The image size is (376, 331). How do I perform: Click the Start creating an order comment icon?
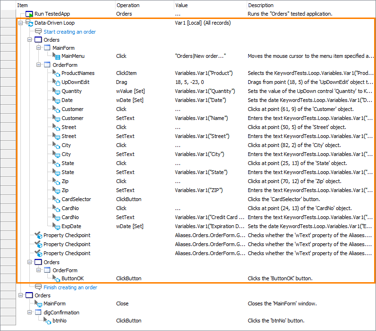[x=38, y=31]
